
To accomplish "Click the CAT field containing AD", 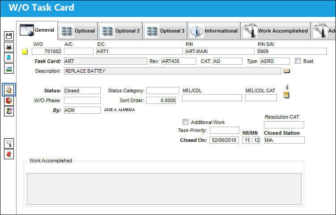I will (228, 61).
